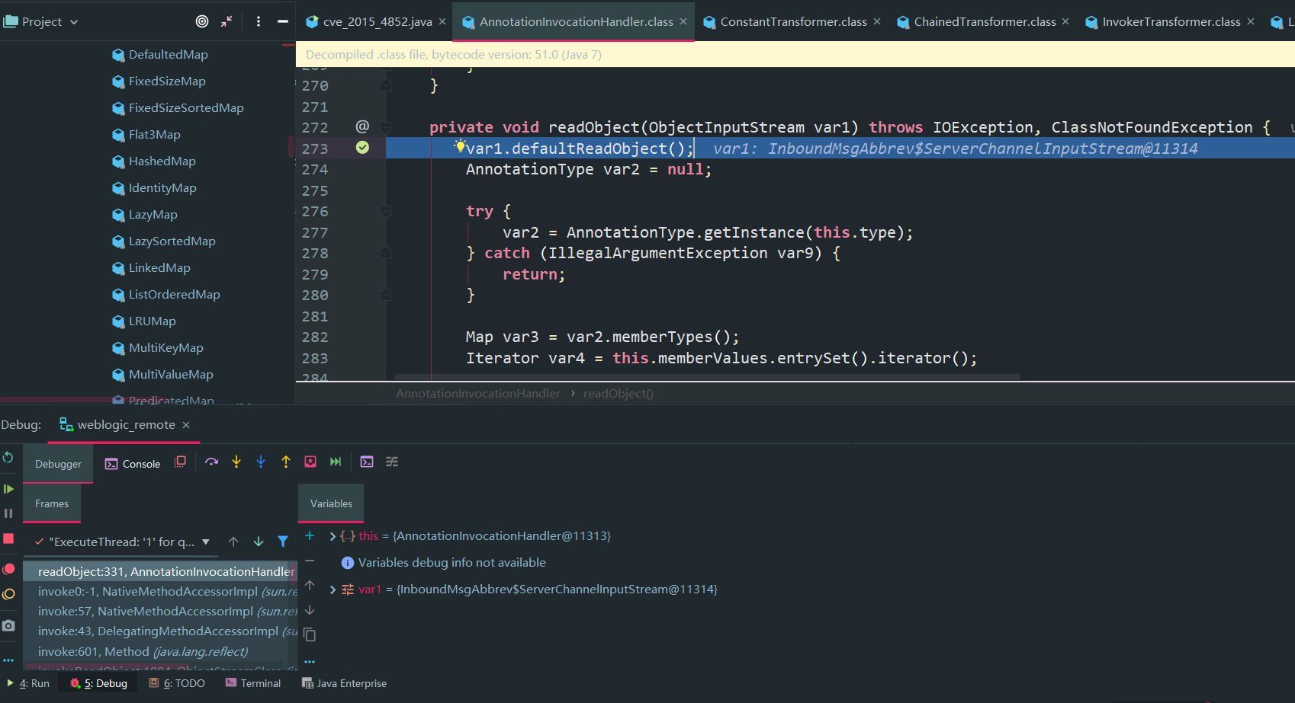The image size is (1295, 703).
Task: Collapse readObject method fold marker line 272
Action: [386, 127]
